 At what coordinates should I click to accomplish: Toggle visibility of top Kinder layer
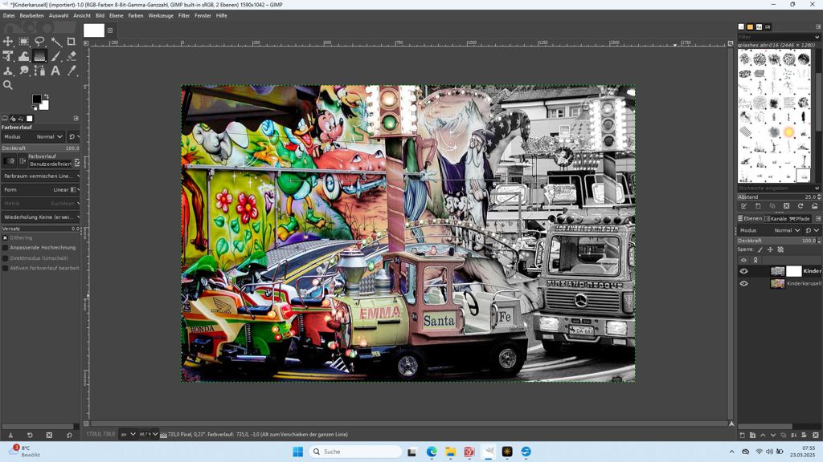pos(743,271)
